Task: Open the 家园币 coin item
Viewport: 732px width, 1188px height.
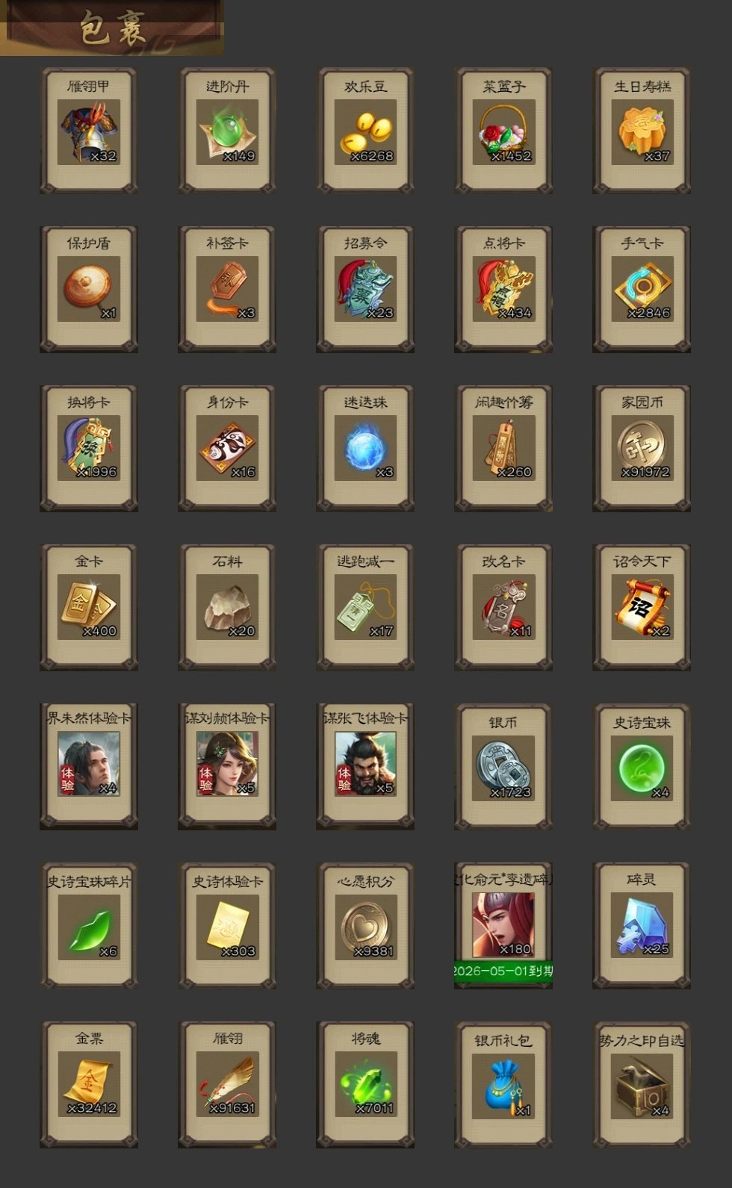Action: [642, 449]
